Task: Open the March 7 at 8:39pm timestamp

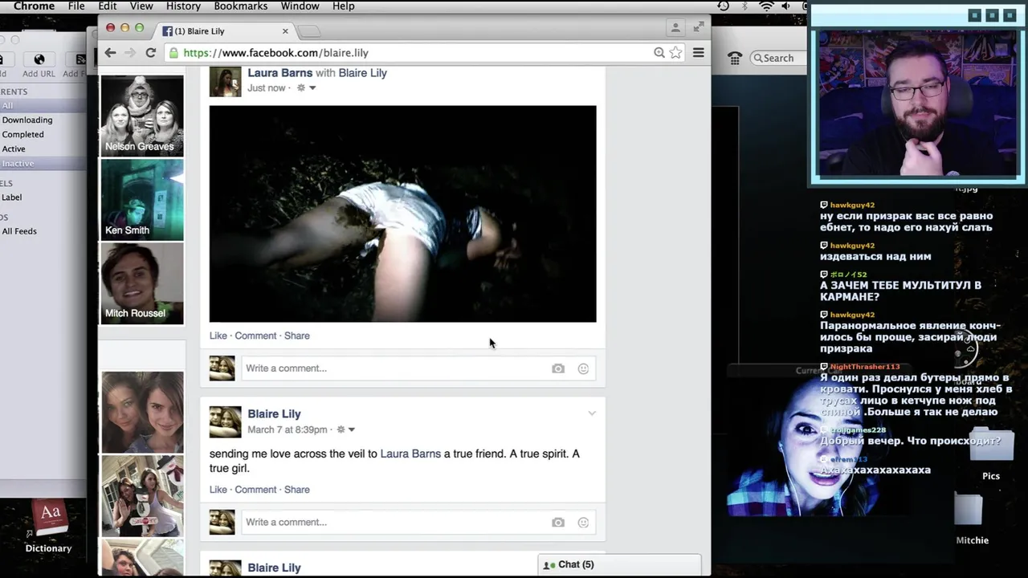Action: (288, 430)
